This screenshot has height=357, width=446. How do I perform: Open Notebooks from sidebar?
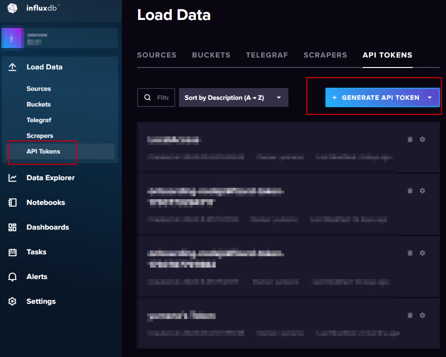(x=46, y=203)
